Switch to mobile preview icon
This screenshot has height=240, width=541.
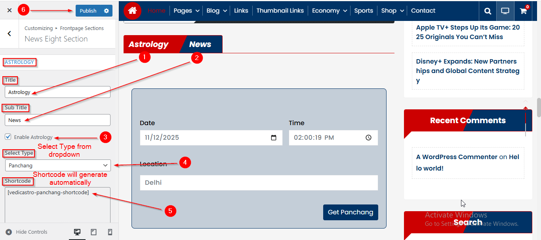[x=110, y=232]
